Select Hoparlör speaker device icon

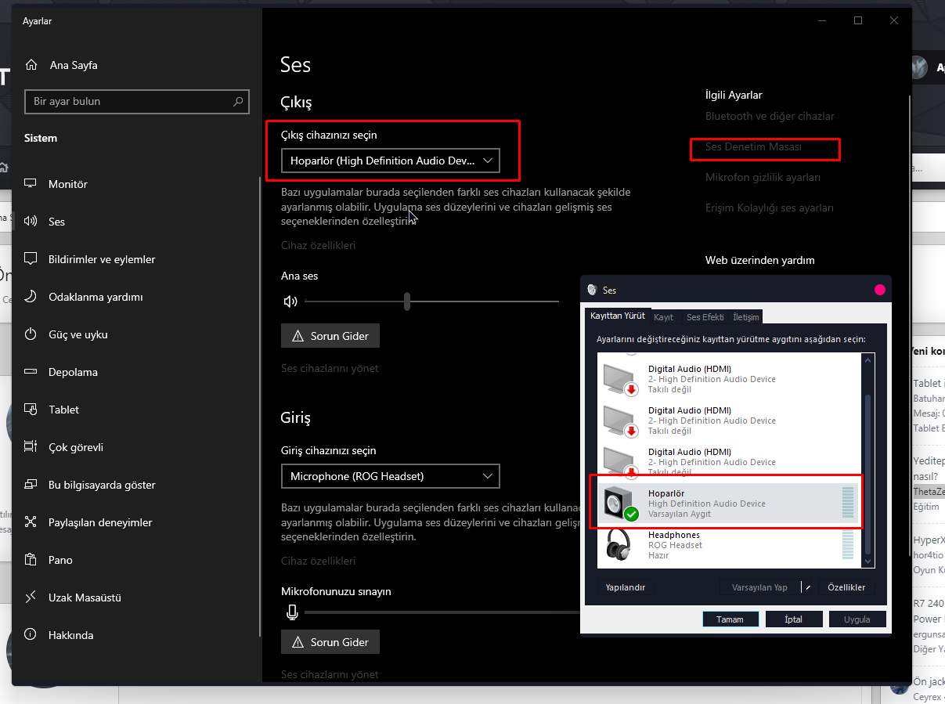(x=622, y=504)
